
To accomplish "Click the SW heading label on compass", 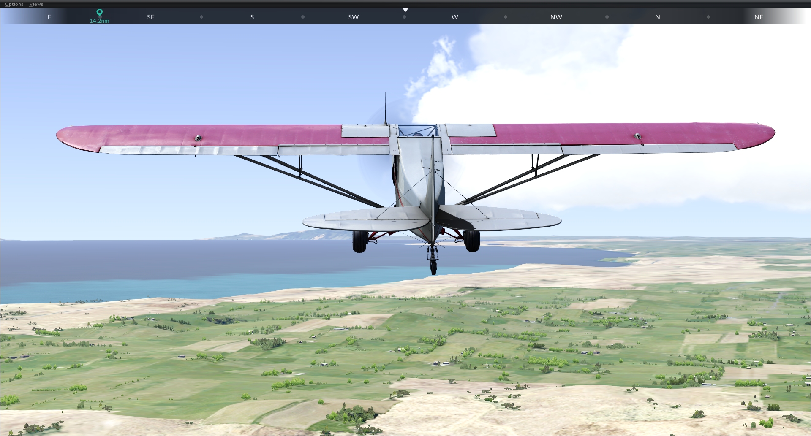I will pyautogui.click(x=354, y=17).
